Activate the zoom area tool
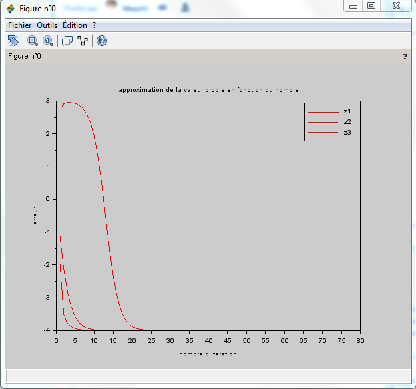 coord(32,41)
